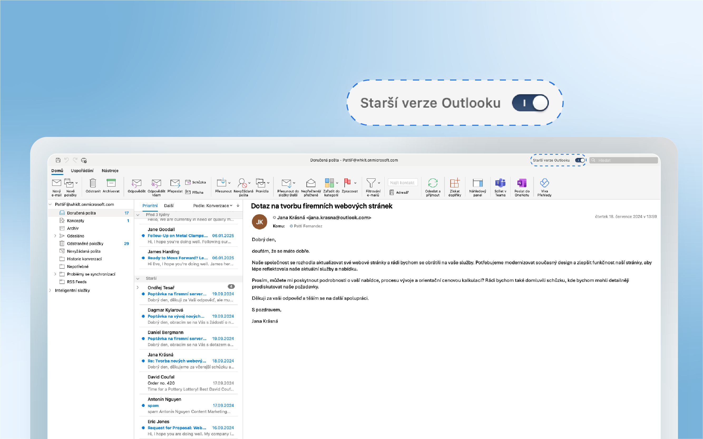Select the Prioritní inbox tab
703x439 pixels.
[x=150, y=206]
